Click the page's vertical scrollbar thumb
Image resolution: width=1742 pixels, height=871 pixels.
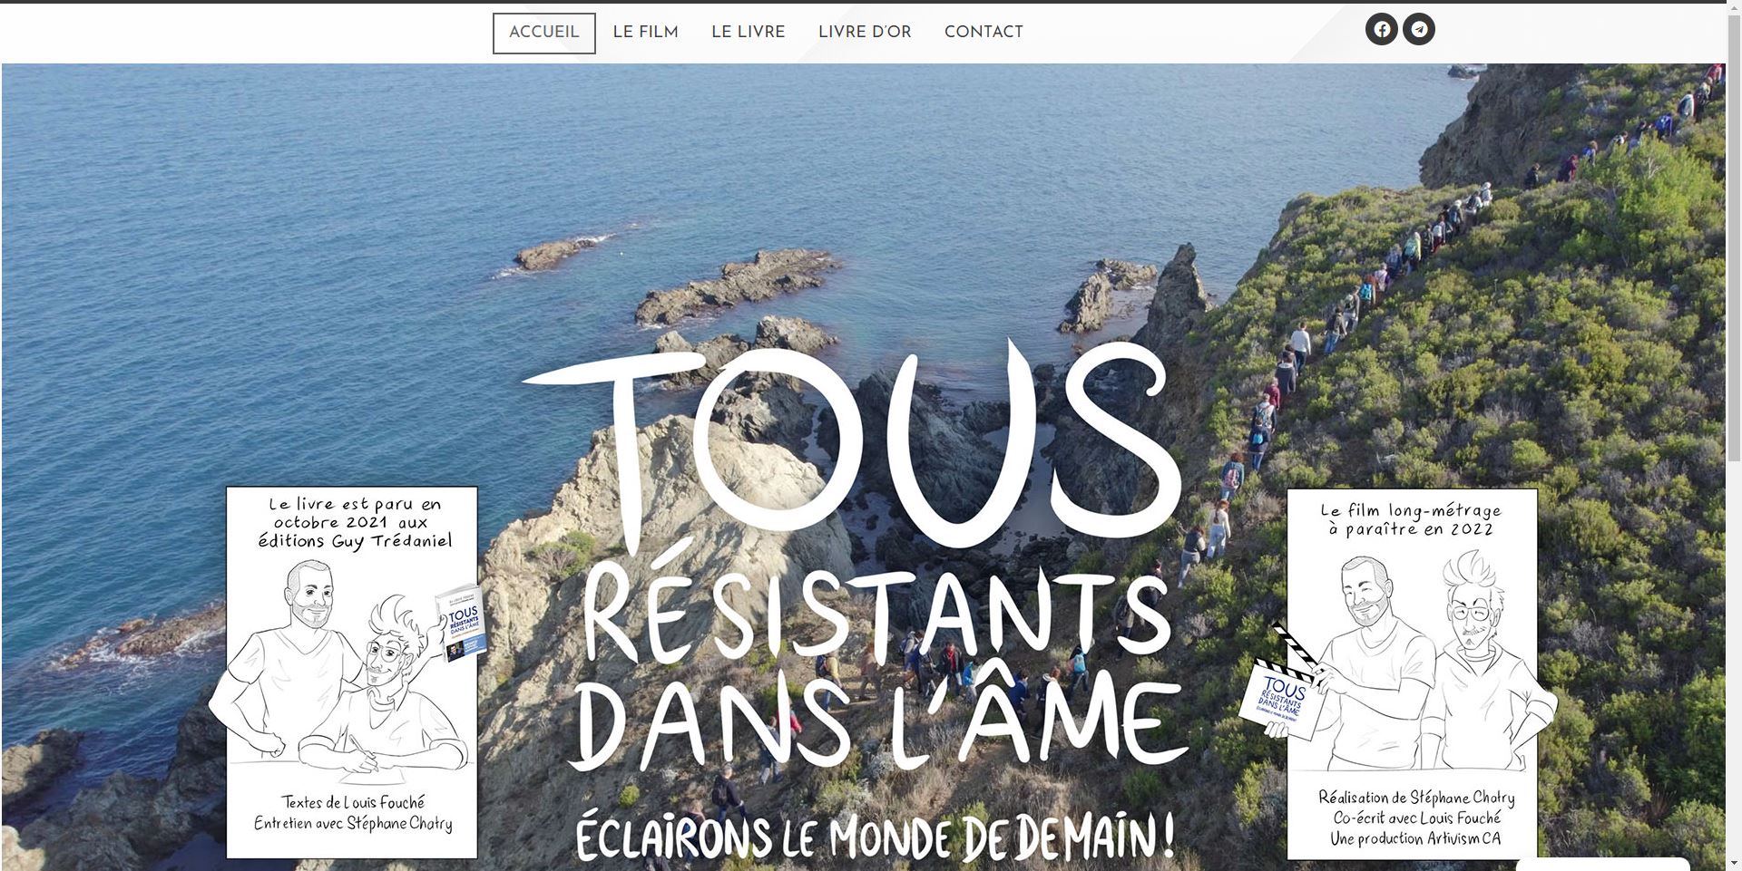point(1733,236)
